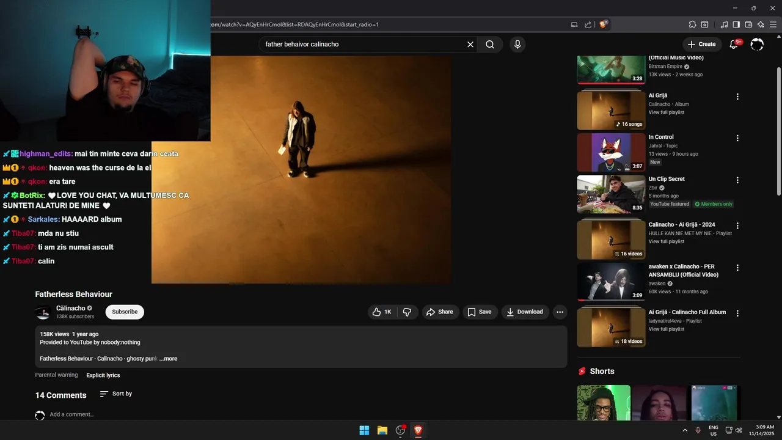Open YouTube notifications bell
782x440 pixels.
coord(734,44)
